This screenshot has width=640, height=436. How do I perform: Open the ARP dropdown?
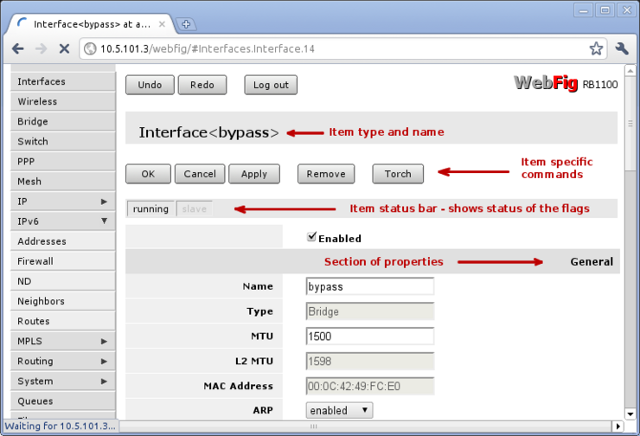339,410
